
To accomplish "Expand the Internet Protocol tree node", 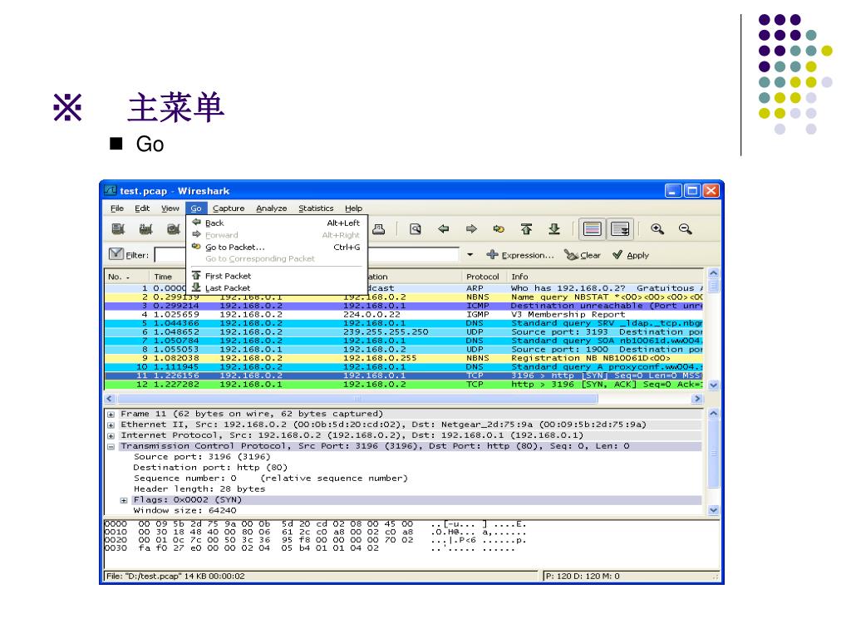I will pos(111,435).
